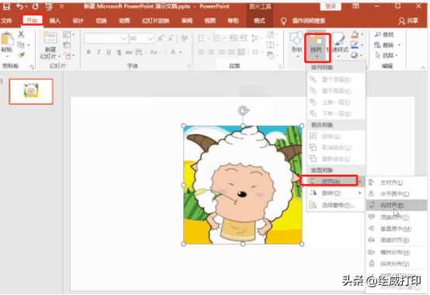Click the Redo icon in quick access
430x295 pixels.
(36, 6)
